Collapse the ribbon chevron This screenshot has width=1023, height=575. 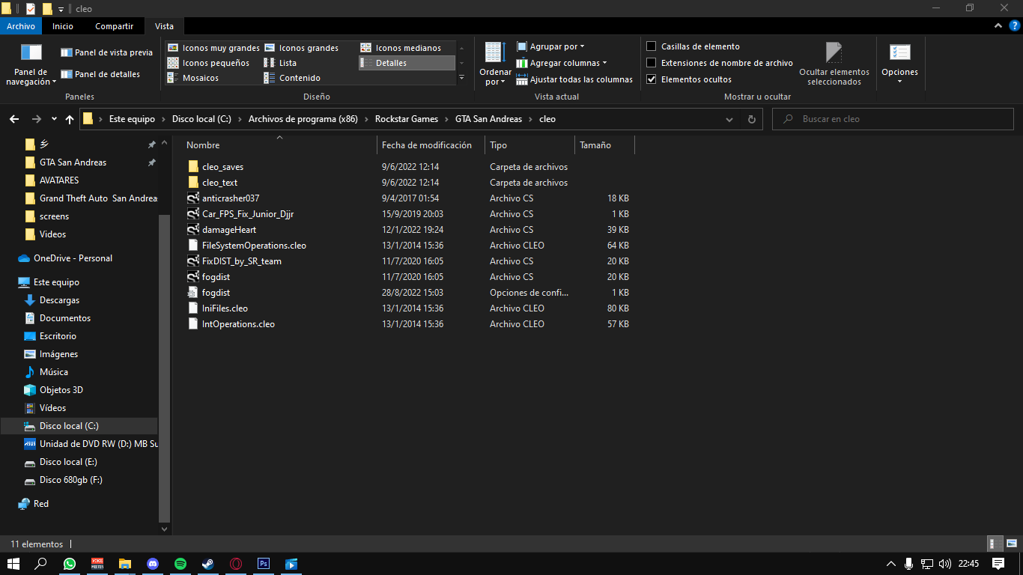[998, 26]
